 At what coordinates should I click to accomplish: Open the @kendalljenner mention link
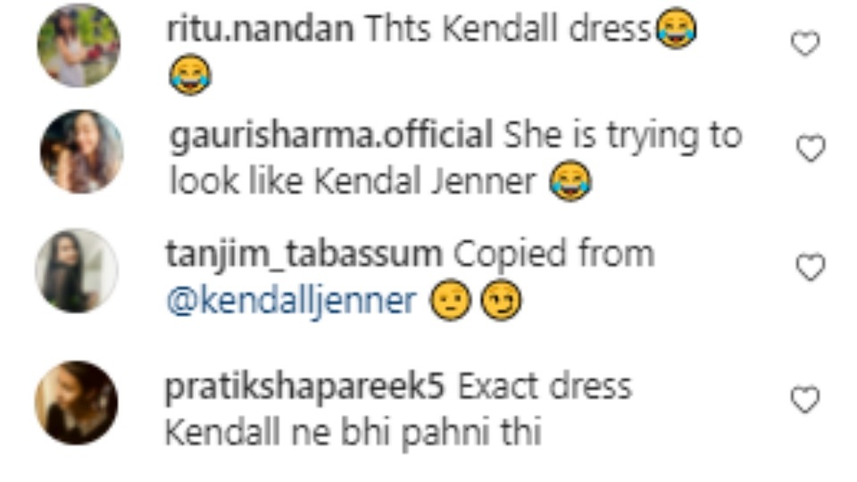pos(291,302)
